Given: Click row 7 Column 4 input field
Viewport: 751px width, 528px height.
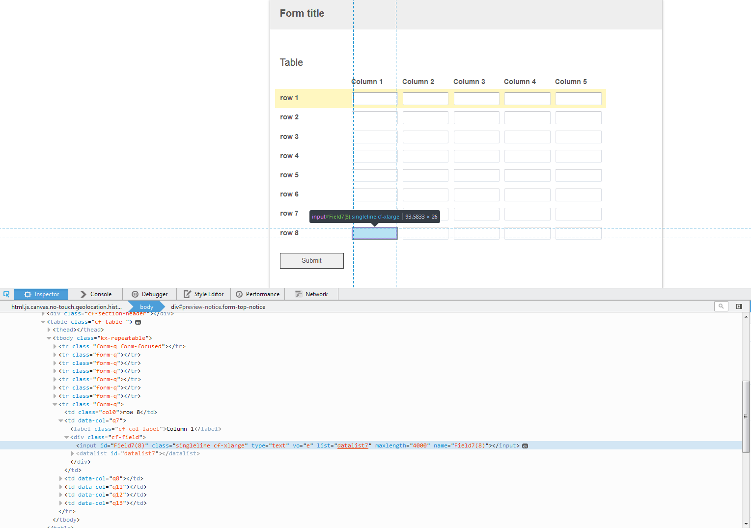Looking at the screenshot, I should pyautogui.click(x=528, y=214).
